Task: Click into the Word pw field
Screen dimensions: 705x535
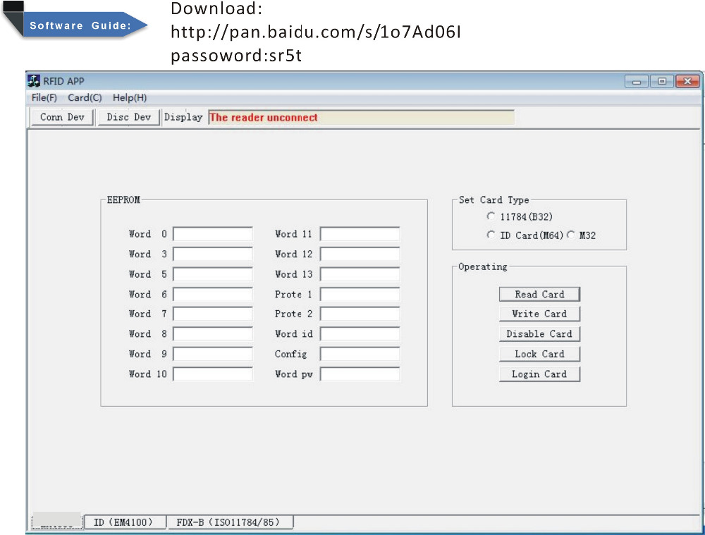Action: [360, 374]
